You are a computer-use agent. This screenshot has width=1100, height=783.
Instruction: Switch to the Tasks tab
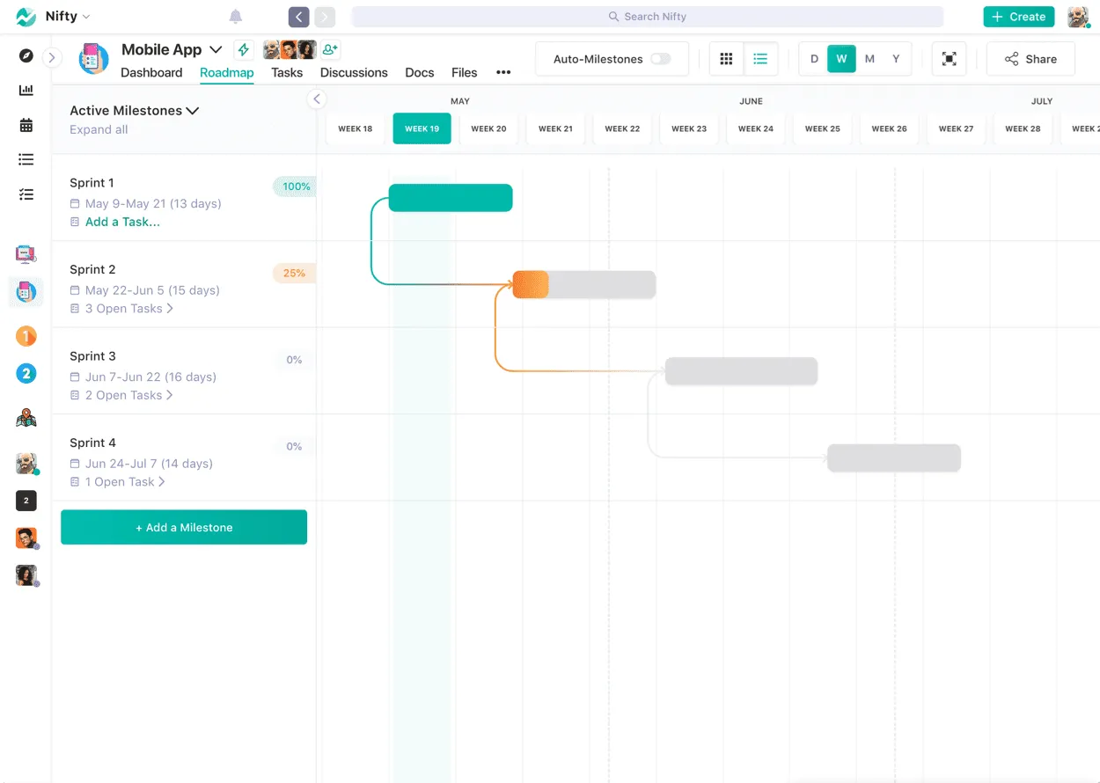point(286,72)
